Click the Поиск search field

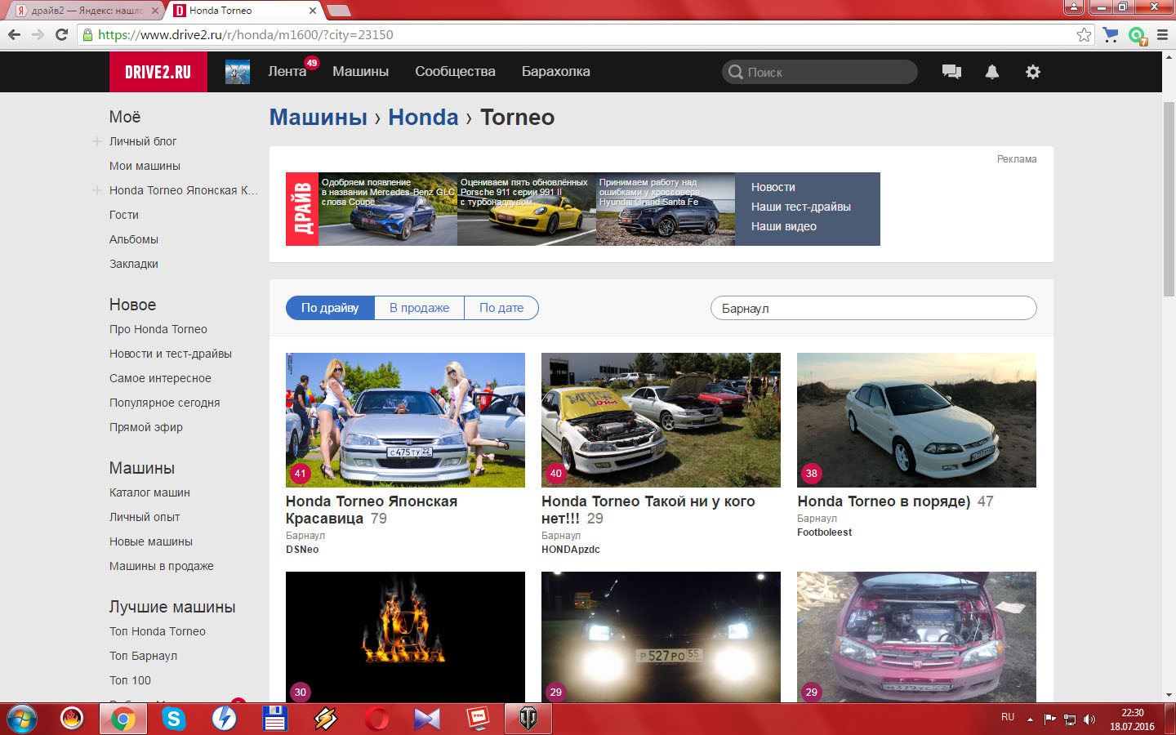pyautogui.click(x=820, y=72)
